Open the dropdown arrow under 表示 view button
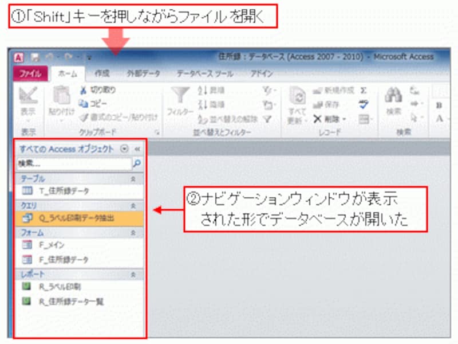This screenshot has height=344, width=458. pyautogui.click(x=28, y=121)
